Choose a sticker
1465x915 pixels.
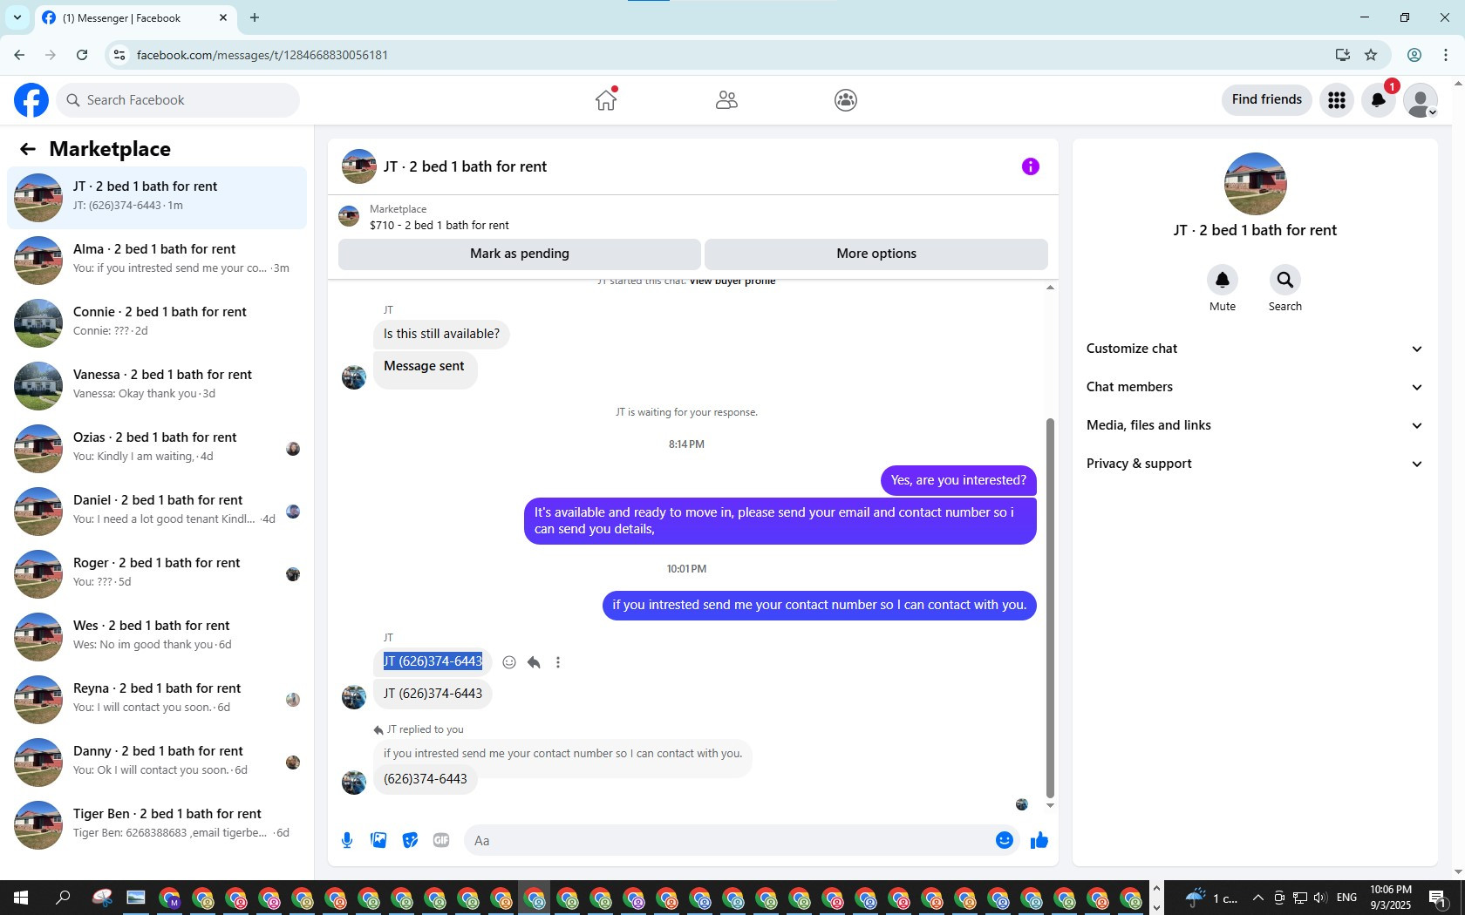click(410, 840)
